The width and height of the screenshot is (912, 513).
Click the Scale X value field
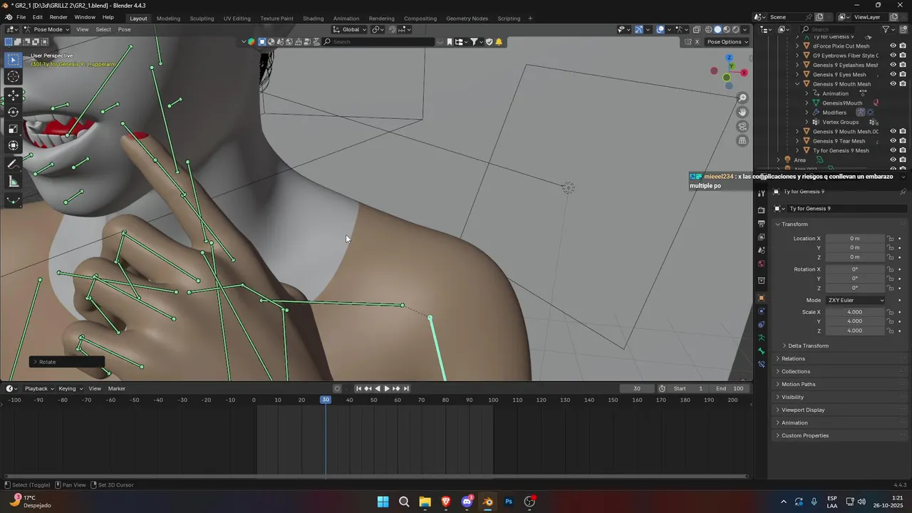click(855, 312)
